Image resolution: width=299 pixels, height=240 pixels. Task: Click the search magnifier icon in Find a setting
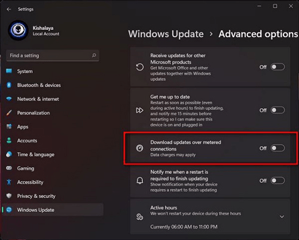pyautogui.click(x=94, y=56)
